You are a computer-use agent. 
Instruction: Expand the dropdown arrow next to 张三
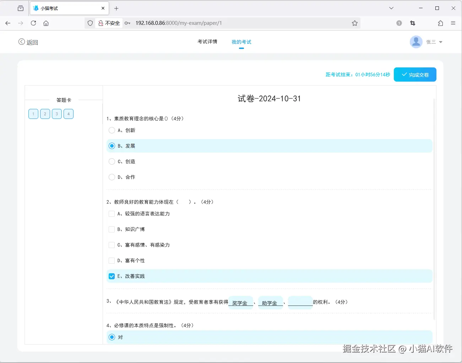440,42
